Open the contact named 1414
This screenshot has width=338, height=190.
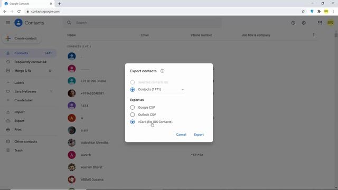(x=84, y=106)
